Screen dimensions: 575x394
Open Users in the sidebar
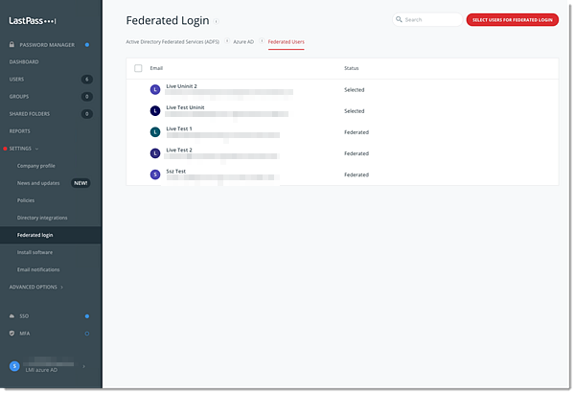(x=16, y=80)
